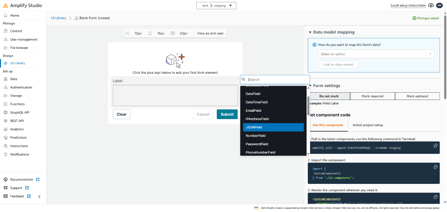This screenshot has width=447, height=212.
Task: Go to User management
Action: 23,39
